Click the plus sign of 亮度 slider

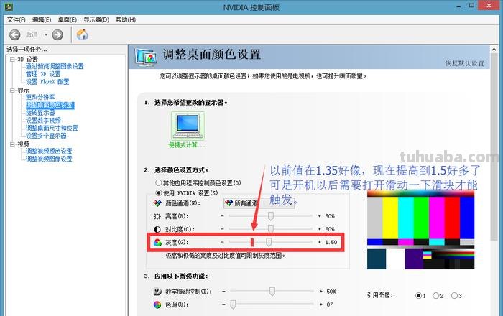tap(320, 216)
